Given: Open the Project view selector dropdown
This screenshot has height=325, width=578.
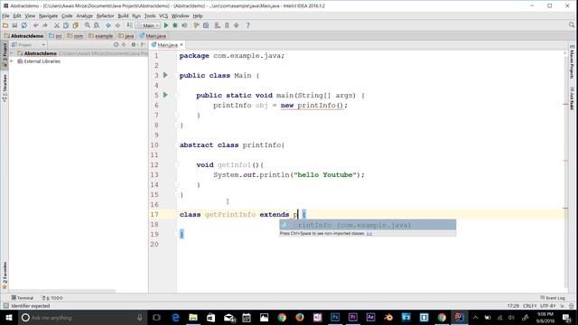Looking at the screenshot, I should [28, 44].
